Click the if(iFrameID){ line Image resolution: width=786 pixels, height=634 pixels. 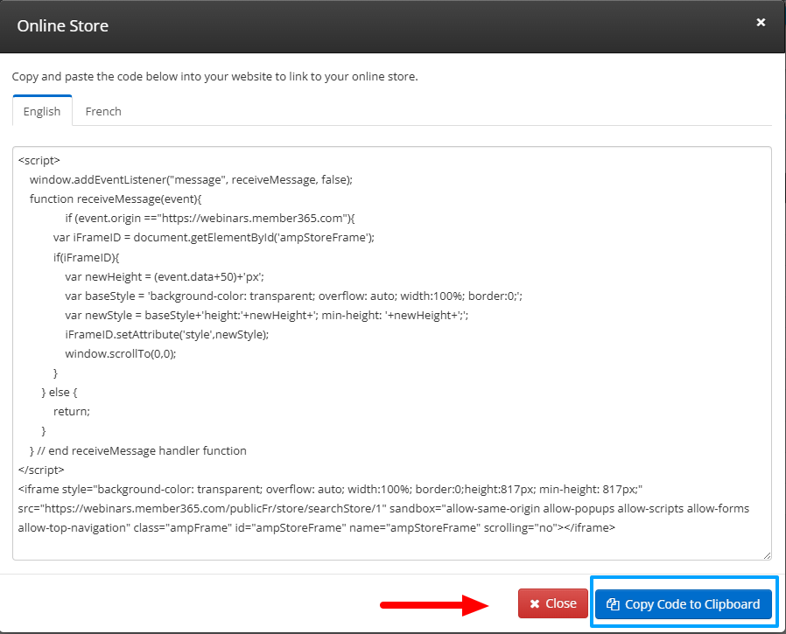point(87,257)
